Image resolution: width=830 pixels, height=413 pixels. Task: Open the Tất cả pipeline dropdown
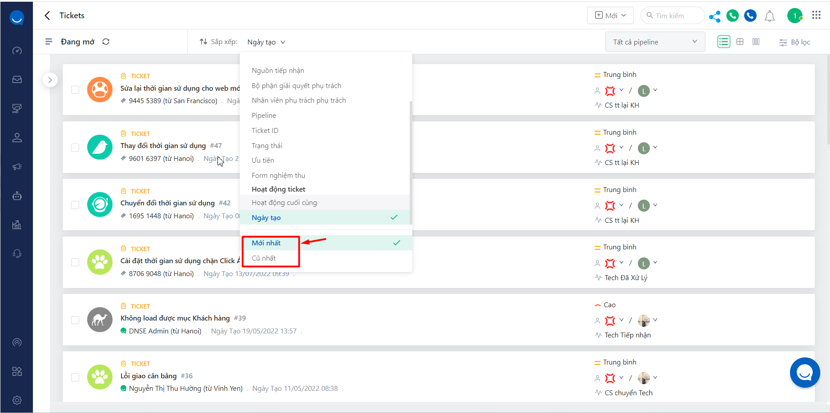[x=655, y=42]
